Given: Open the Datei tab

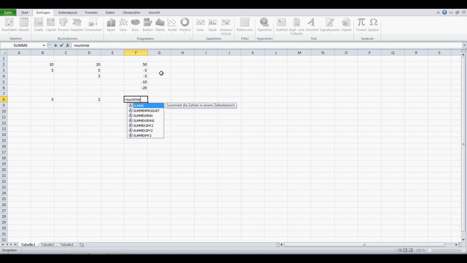Looking at the screenshot, I should point(8,12).
